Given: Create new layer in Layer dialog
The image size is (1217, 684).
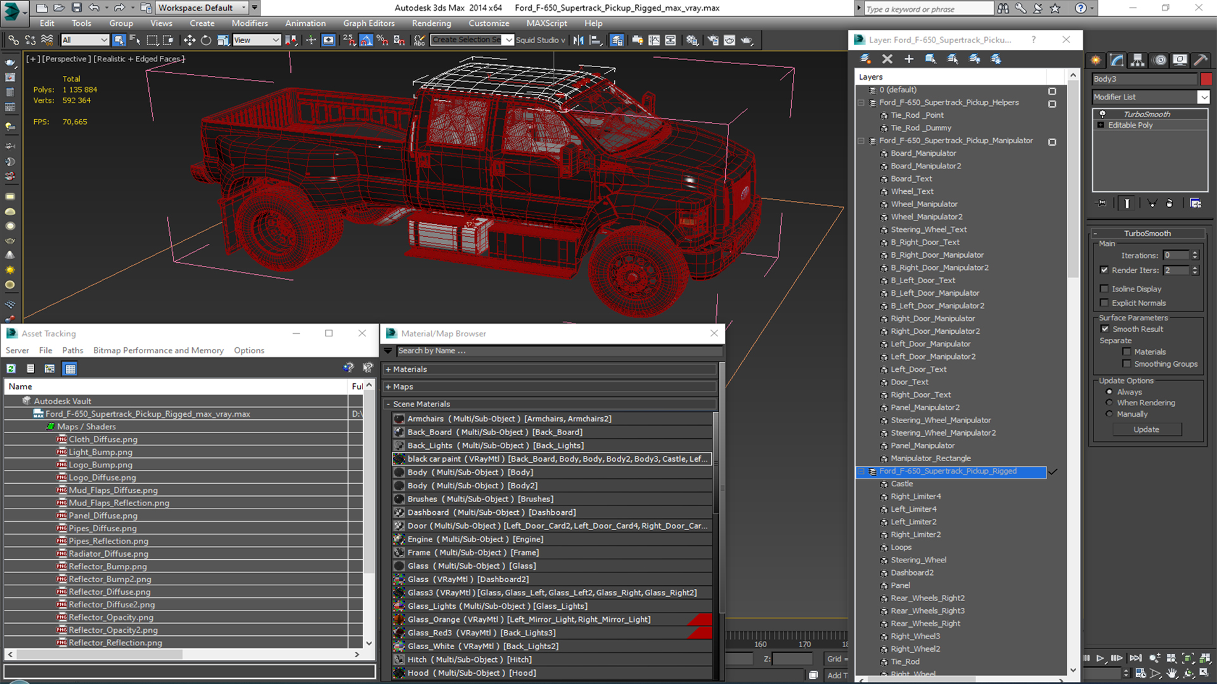Looking at the screenshot, I should 865,59.
